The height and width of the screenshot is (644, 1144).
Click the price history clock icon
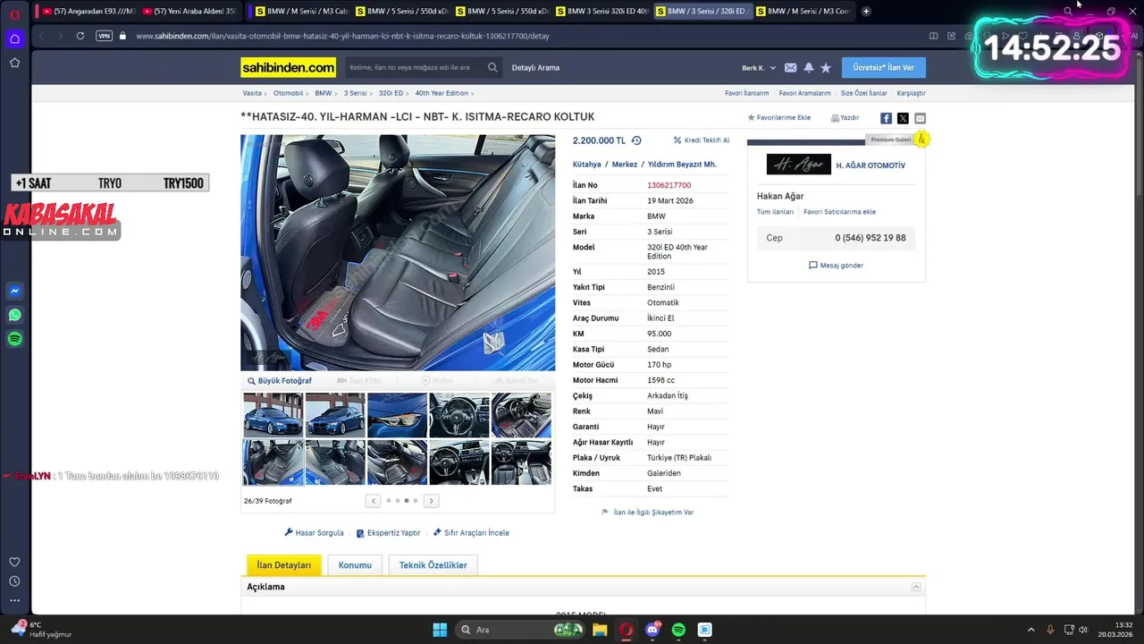636,140
